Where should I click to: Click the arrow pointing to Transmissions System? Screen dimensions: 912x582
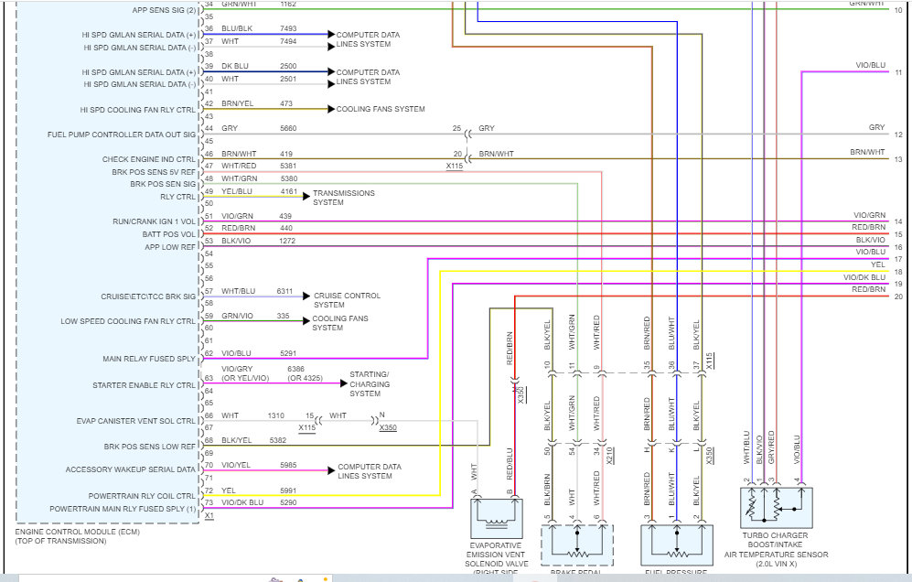tap(306, 197)
